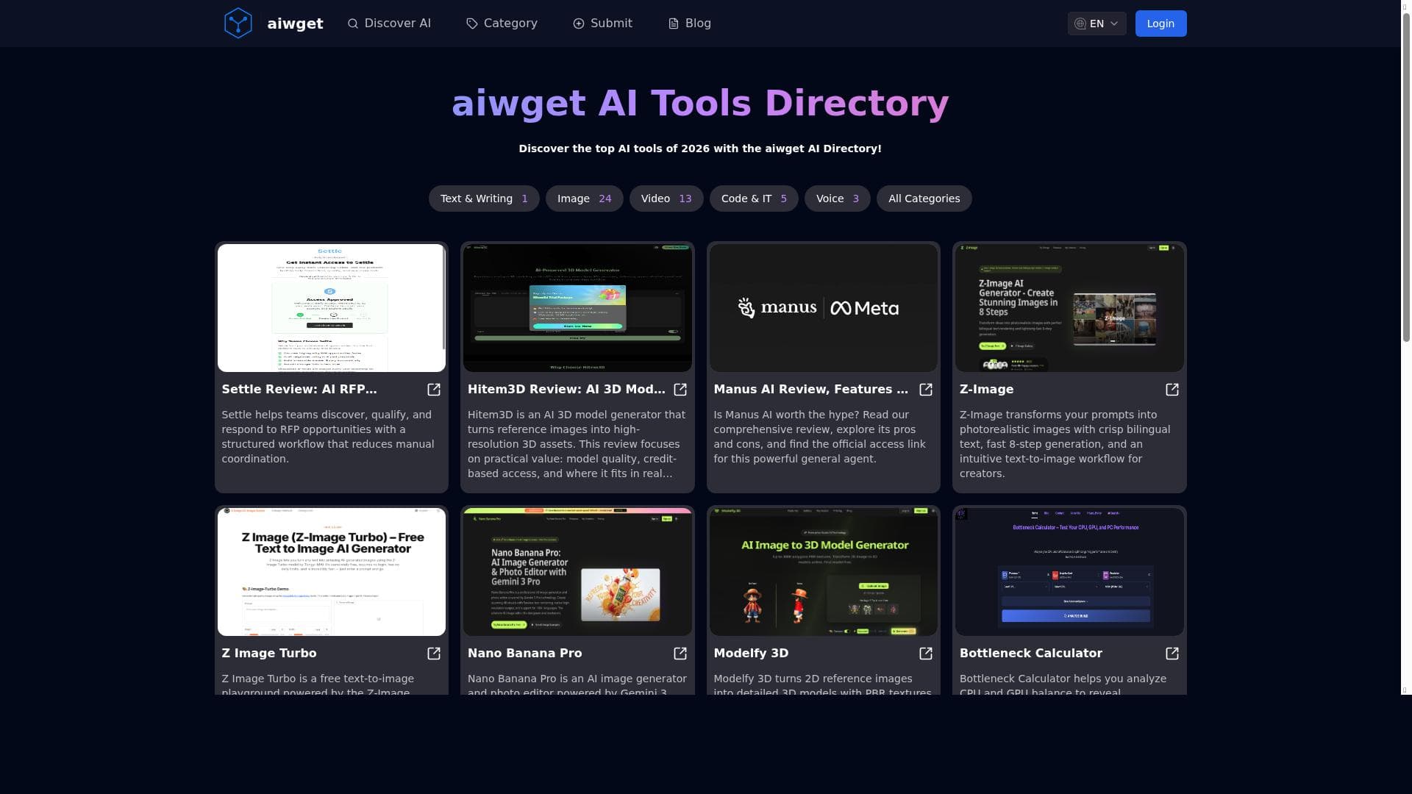Open the Modelfy 3D title link
1412x794 pixels.
[x=751, y=654]
